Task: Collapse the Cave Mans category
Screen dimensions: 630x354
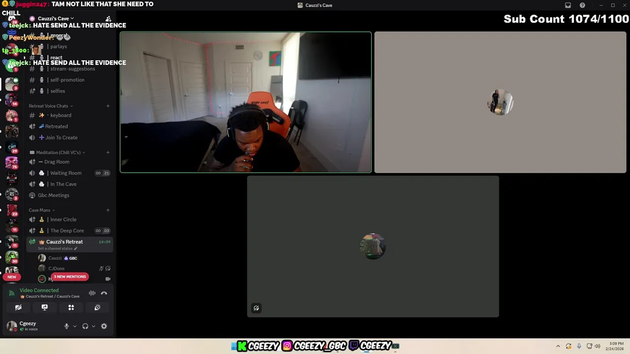Action: 42,210
